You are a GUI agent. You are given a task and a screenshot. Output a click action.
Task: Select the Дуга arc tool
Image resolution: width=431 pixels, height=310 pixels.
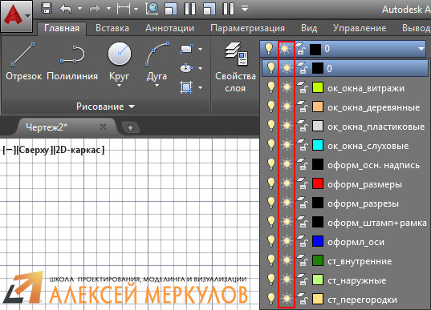157,60
